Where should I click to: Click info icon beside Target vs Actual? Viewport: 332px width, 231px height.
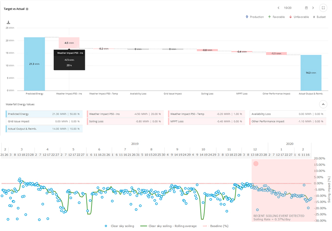pos(27,9)
